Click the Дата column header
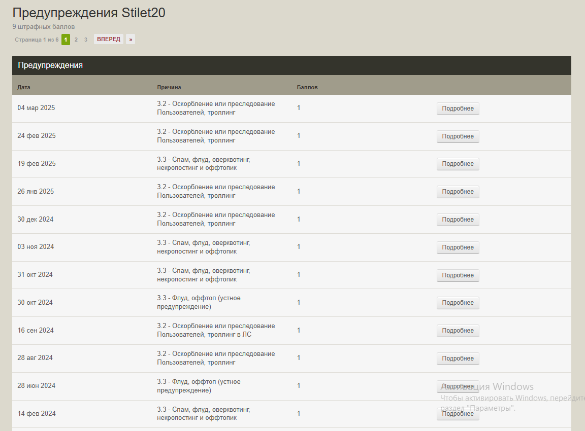The width and height of the screenshot is (585, 431). (24, 87)
